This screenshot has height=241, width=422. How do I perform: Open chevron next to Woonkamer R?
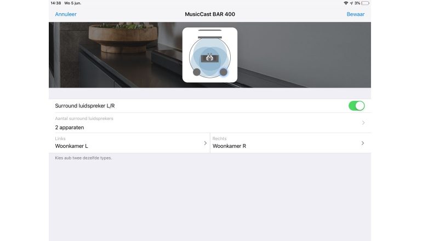coord(363,143)
